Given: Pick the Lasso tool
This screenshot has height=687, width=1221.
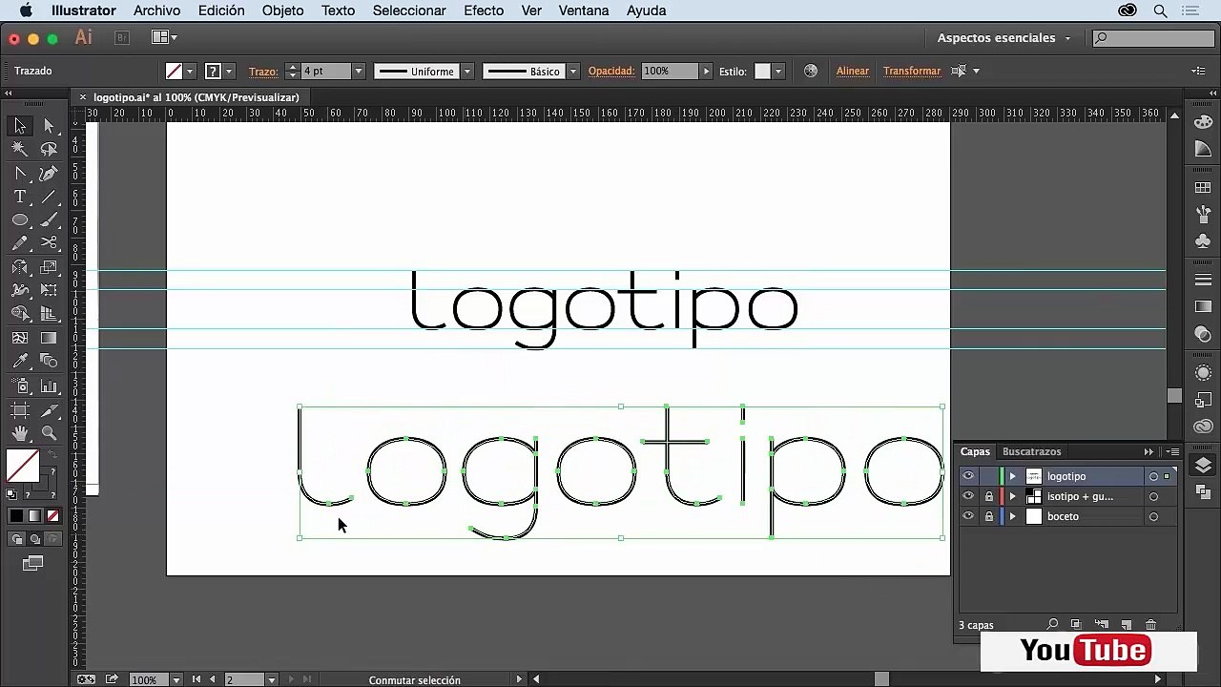Looking at the screenshot, I should [49, 149].
